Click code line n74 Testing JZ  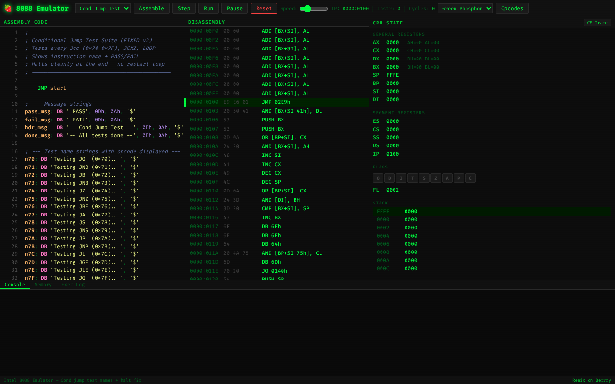(82, 191)
